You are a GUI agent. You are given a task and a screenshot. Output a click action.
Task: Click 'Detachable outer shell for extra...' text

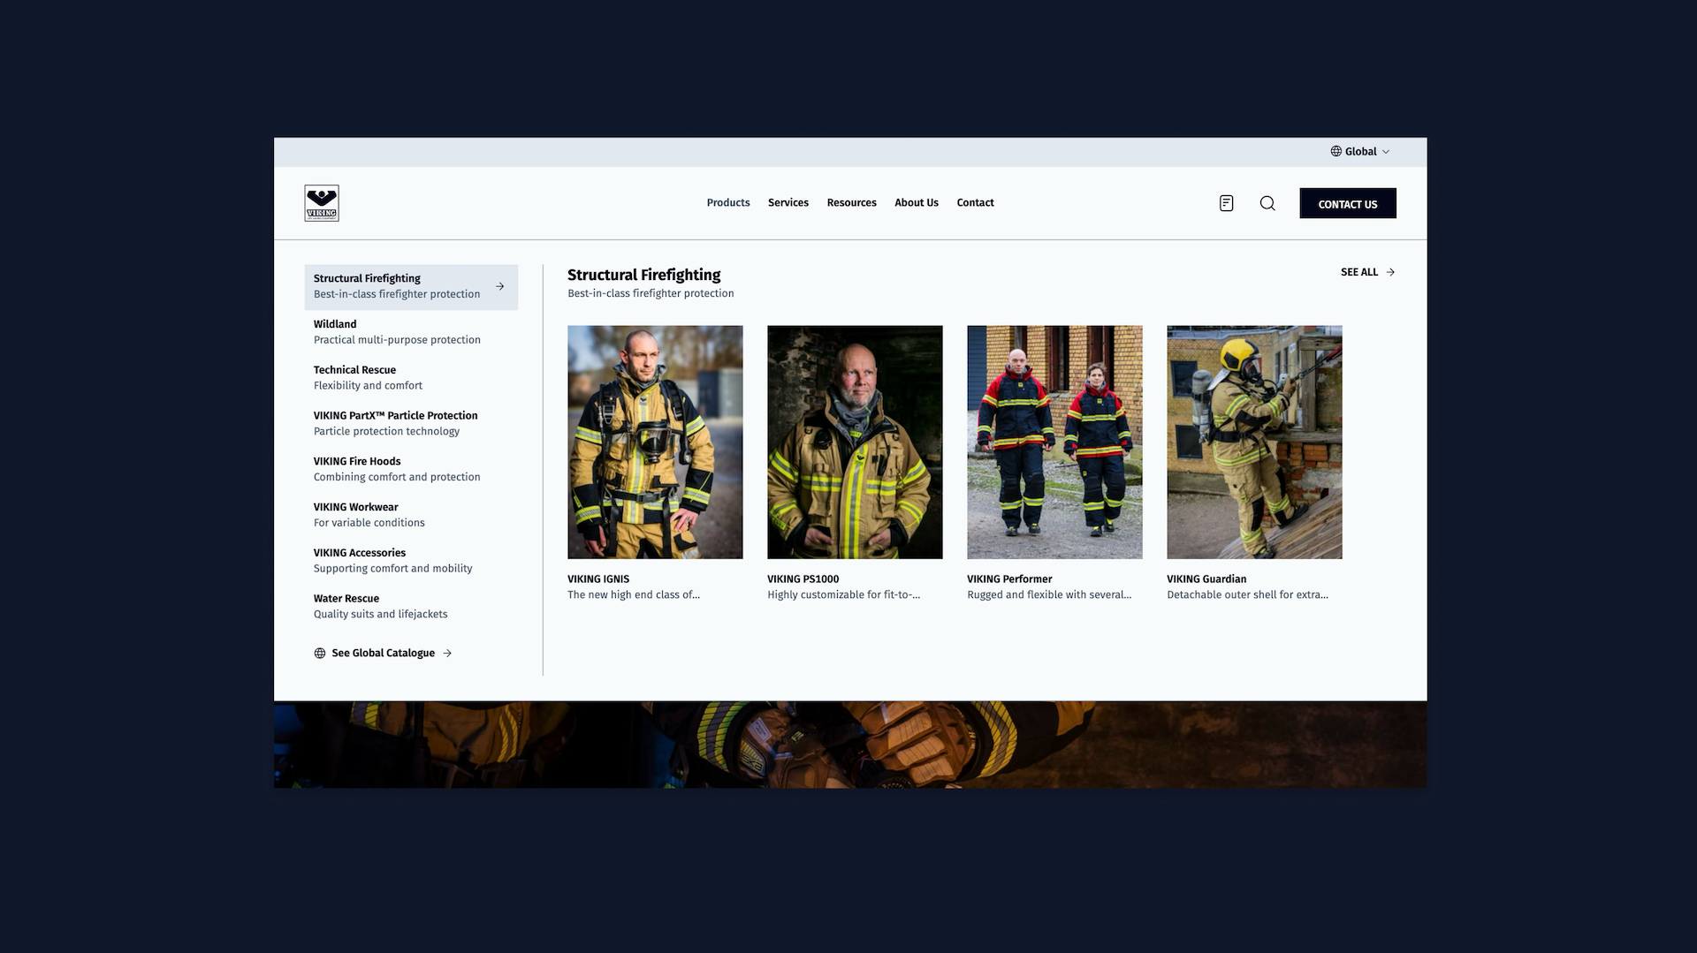[x=1247, y=595]
